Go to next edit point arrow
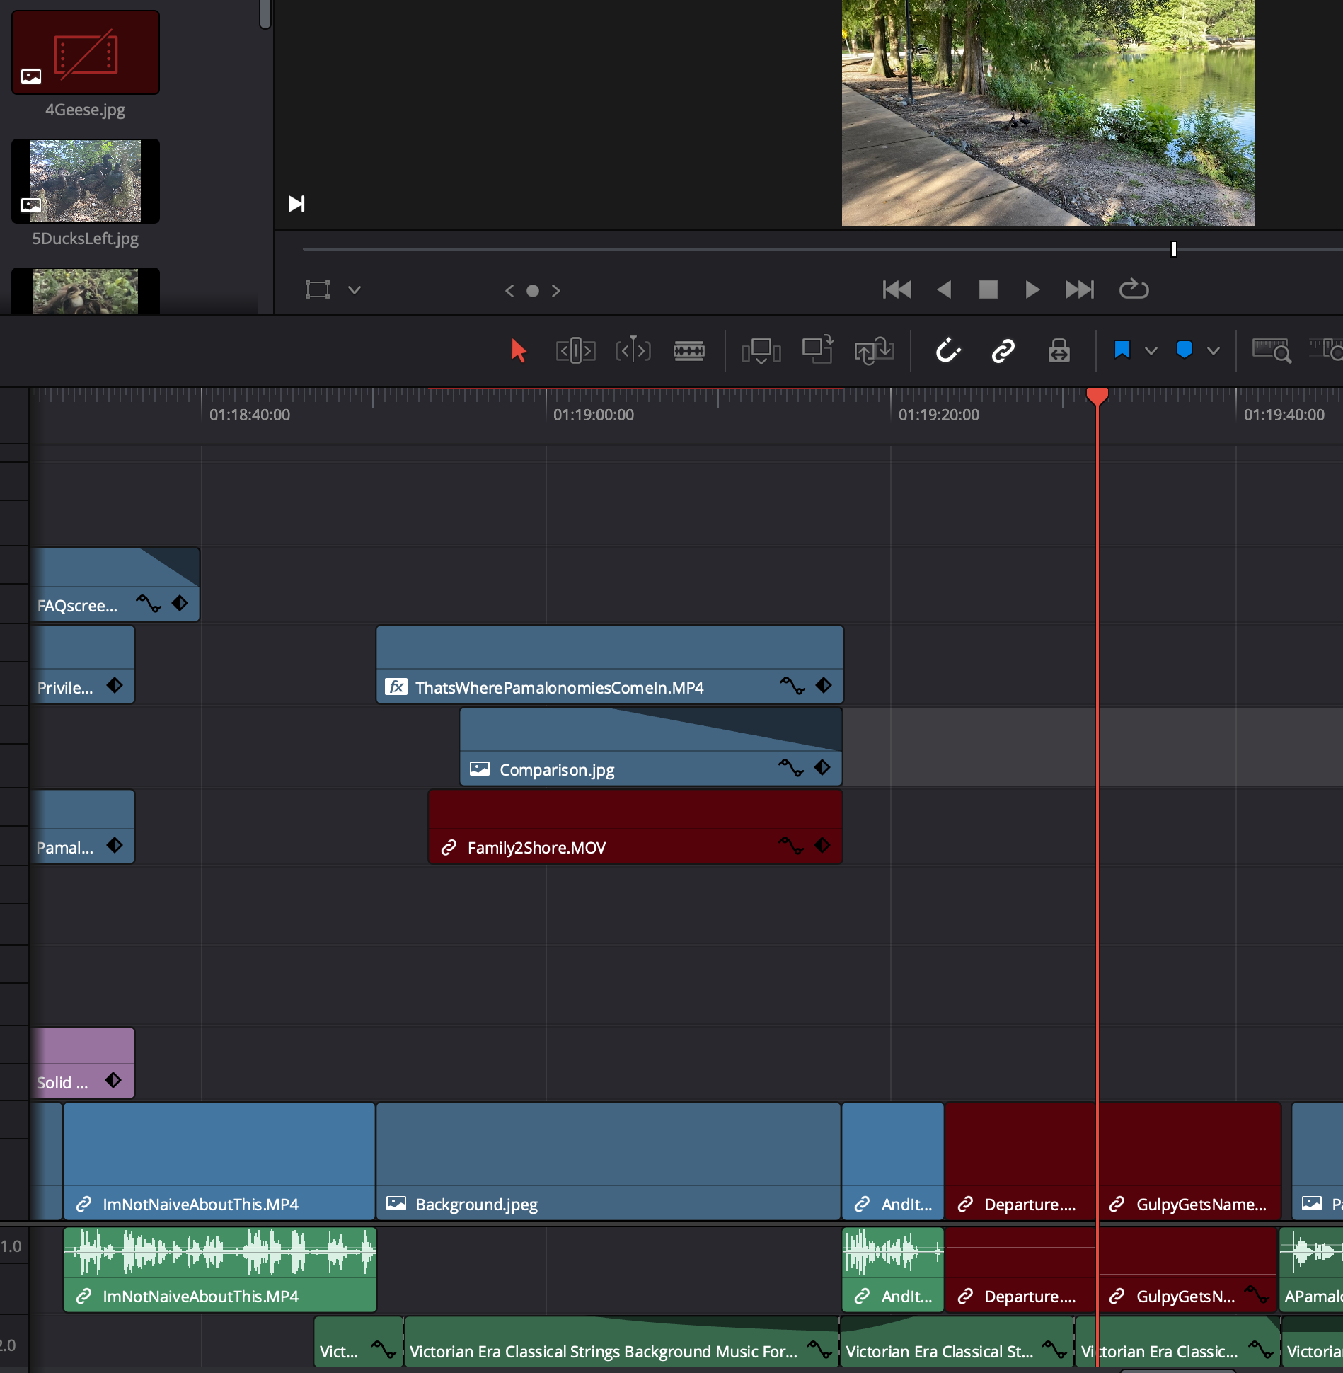The height and width of the screenshot is (1373, 1343). point(556,291)
